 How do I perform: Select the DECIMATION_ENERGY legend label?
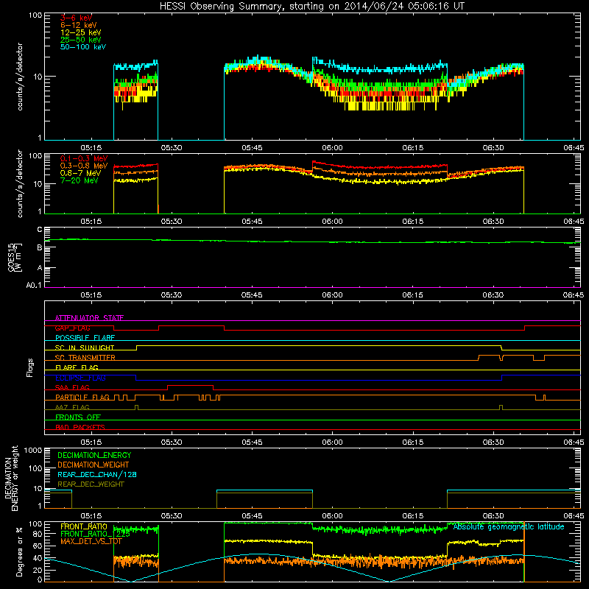click(94, 455)
